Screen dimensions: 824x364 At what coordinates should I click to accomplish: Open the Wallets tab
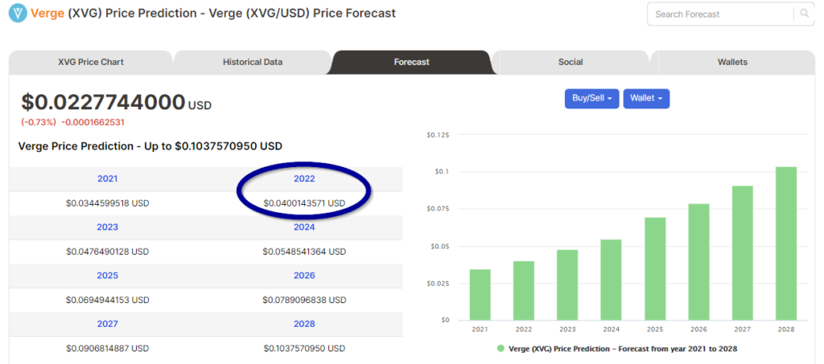(732, 62)
